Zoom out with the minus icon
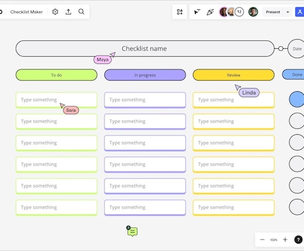The image size is (304, 251). tap(262, 240)
